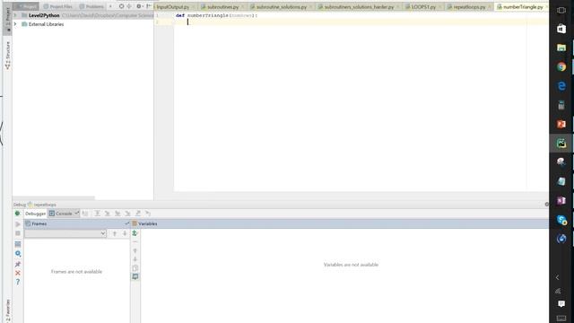The height and width of the screenshot is (323, 574).
Task: Click the restore layout arrow on the Frames header
Action: (126, 223)
